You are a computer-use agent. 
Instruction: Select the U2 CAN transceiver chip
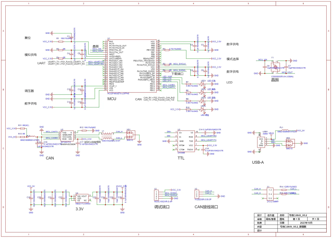coord(67,136)
